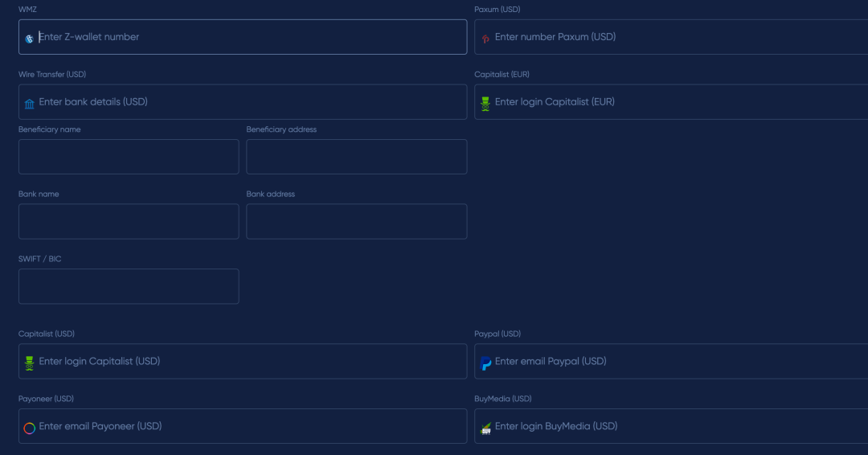Select the Beneficiary address input box
Image resolution: width=868 pixels, height=455 pixels.
[356, 157]
